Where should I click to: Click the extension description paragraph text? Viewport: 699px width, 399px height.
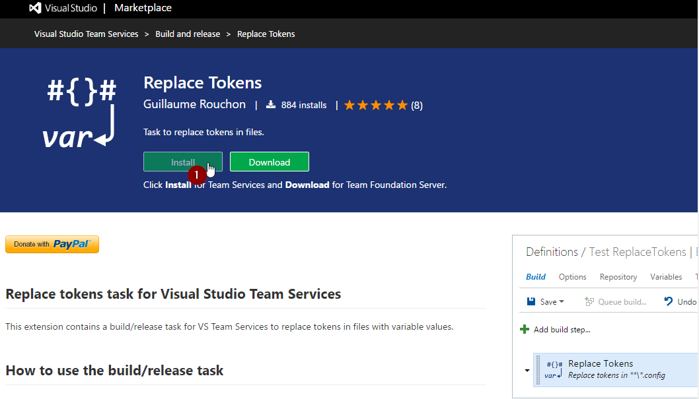pyautogui.click(x=229, y=327)
